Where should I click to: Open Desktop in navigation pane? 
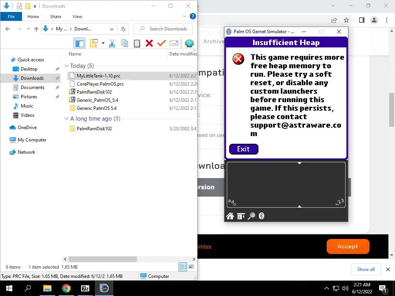click(29, 69)
